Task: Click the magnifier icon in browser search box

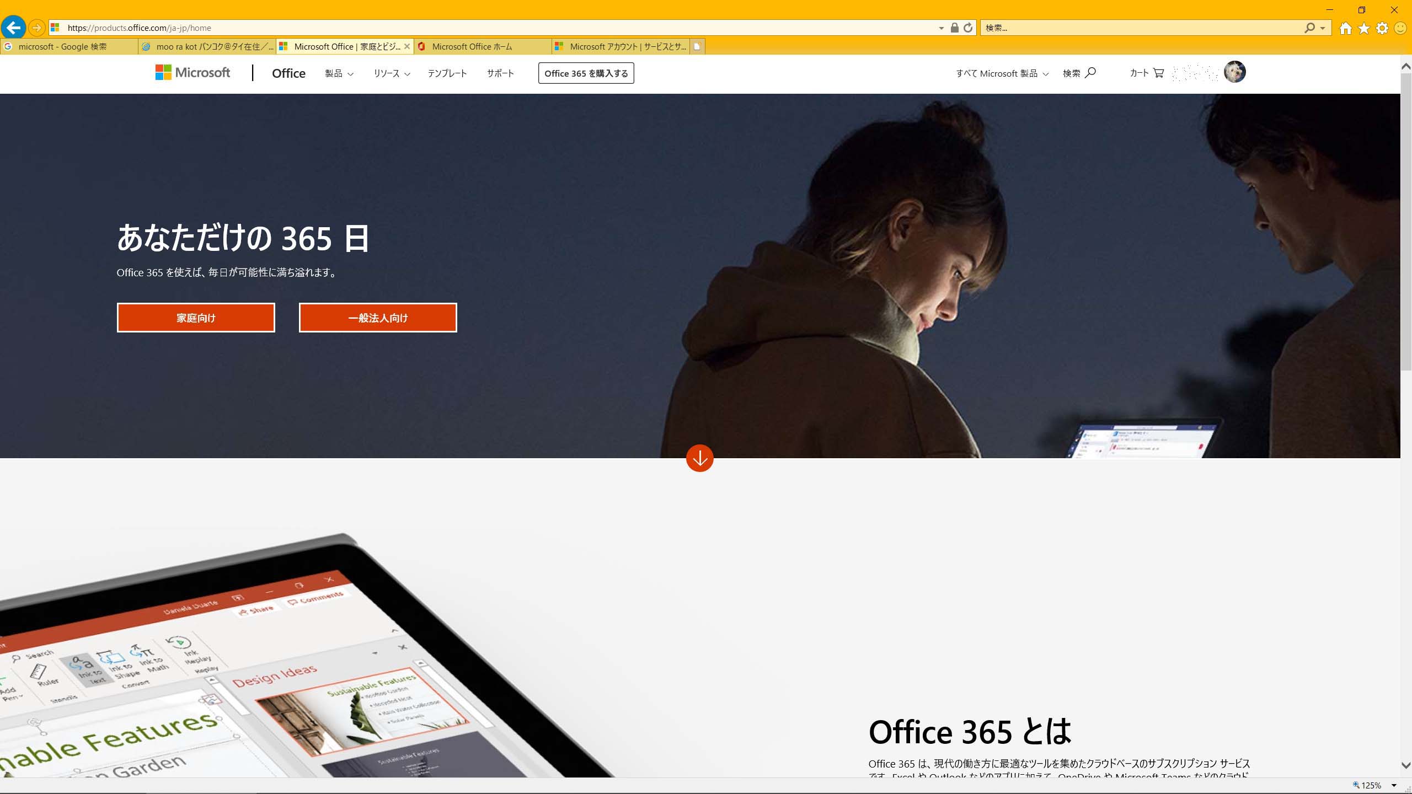Action: click(1309, 28)
